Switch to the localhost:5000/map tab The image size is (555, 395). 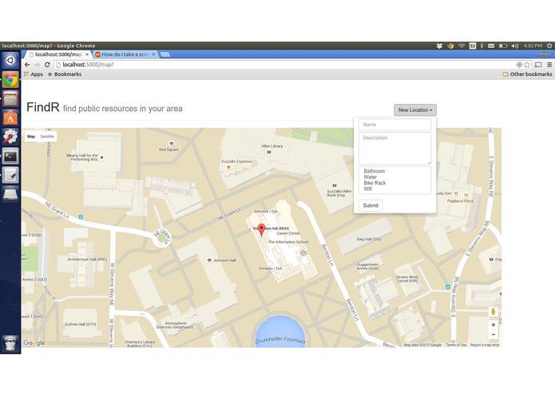click(57, 54)
